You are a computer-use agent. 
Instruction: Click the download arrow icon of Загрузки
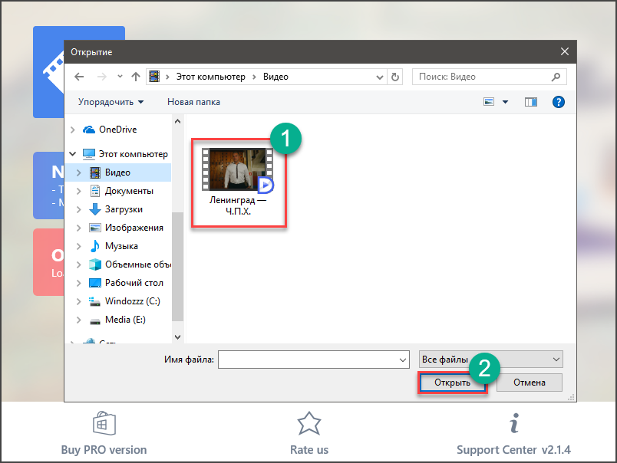point(95,209)
